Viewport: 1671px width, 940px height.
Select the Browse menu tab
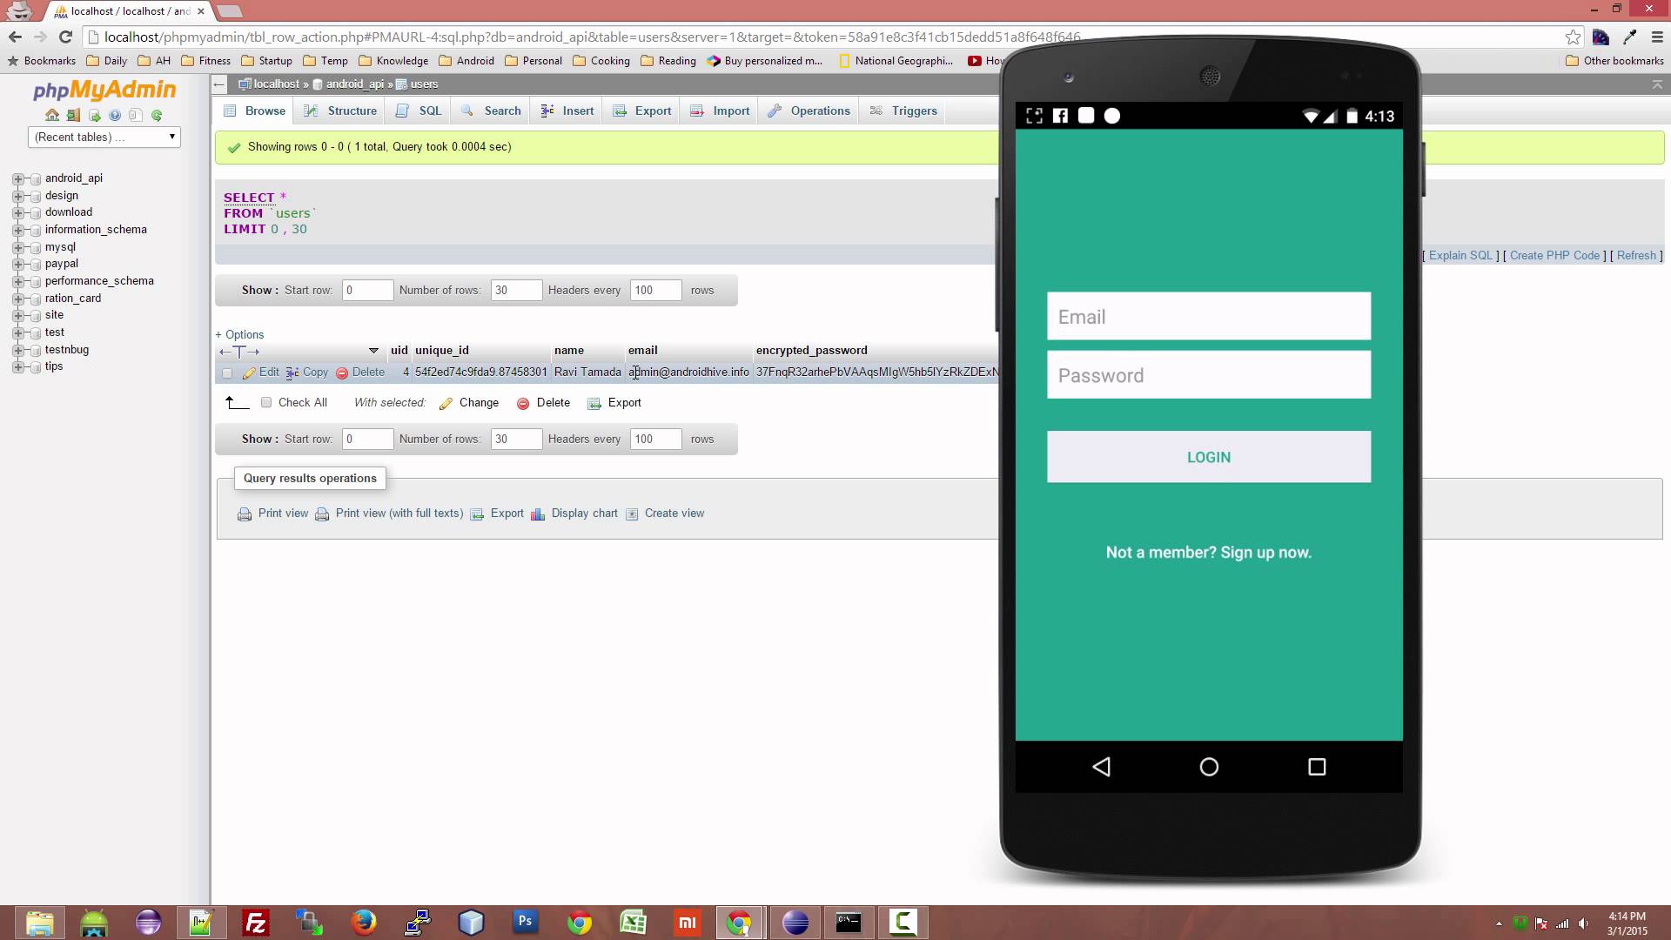[x=265, y=111]
